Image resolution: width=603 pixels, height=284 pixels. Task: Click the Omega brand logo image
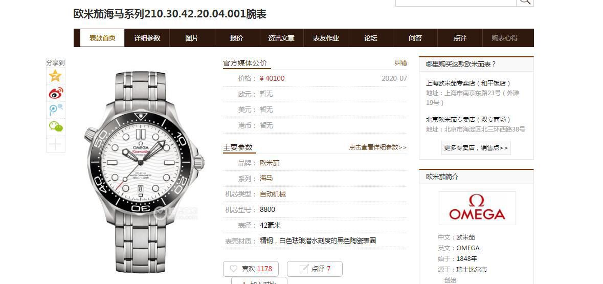click(477, 208)
